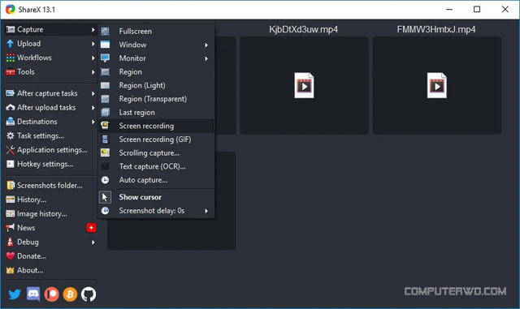
Task: Open the FMMW3HmtxJ.mp4 thumbnail
Action: (x=437, y=85)
